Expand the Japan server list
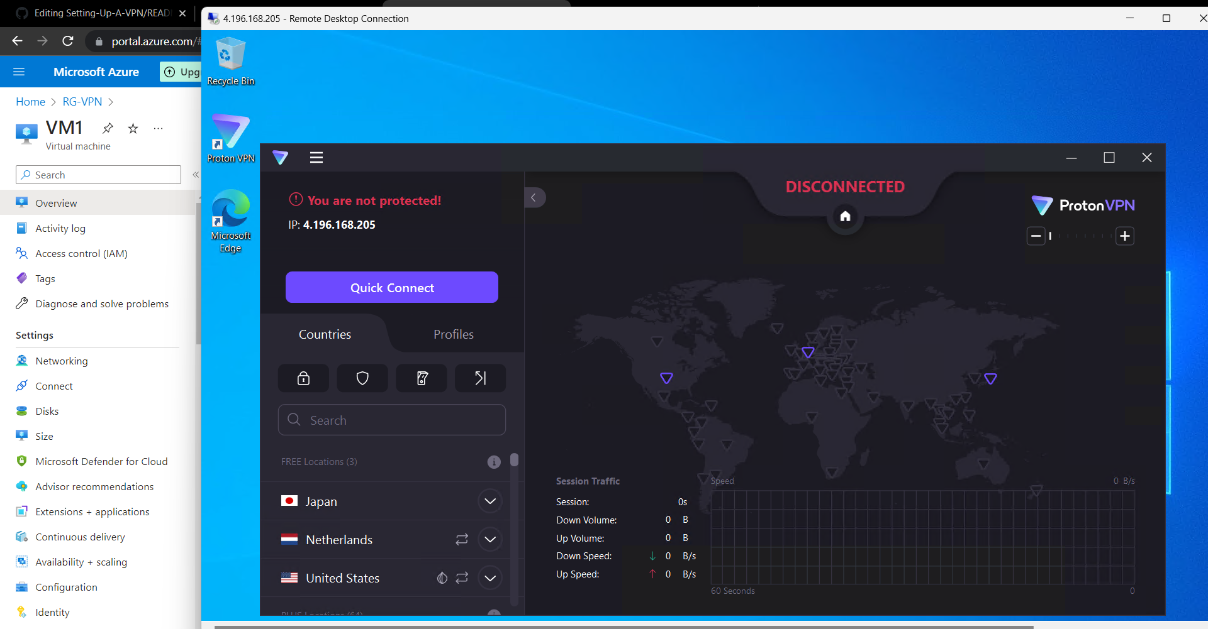The width and height of the screenshot is (1208, 629). pyautogui.click(x=490, y=501)
